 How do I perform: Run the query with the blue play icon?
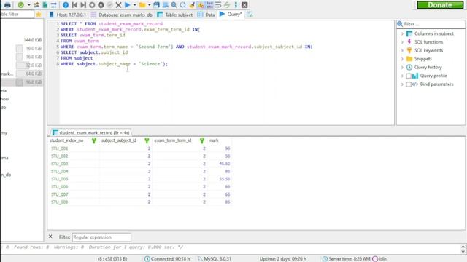click(128, 5)
